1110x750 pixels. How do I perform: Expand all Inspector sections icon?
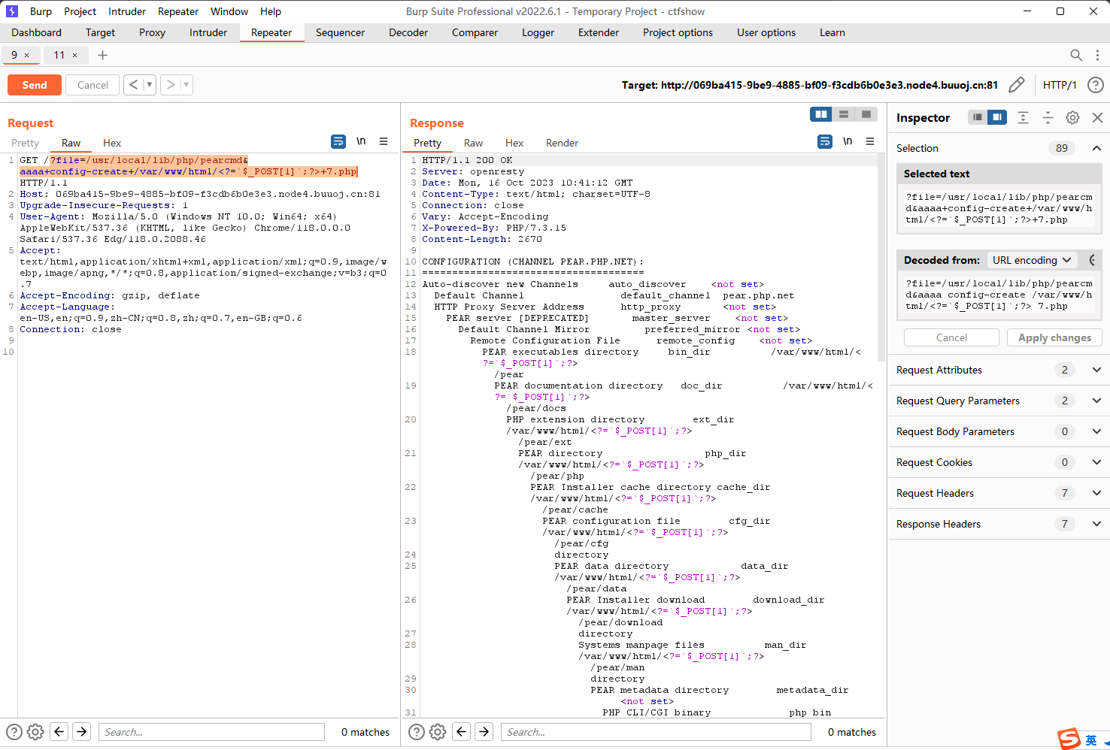[1023, 117]
